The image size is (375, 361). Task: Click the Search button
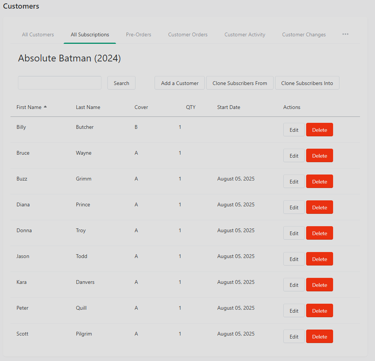[121, 83]
